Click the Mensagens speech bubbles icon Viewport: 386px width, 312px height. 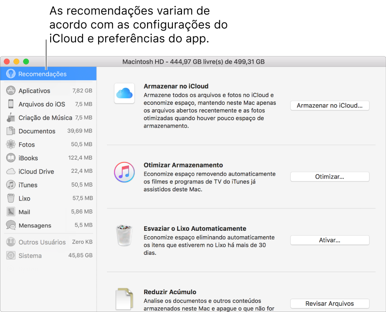pos(11,225)
